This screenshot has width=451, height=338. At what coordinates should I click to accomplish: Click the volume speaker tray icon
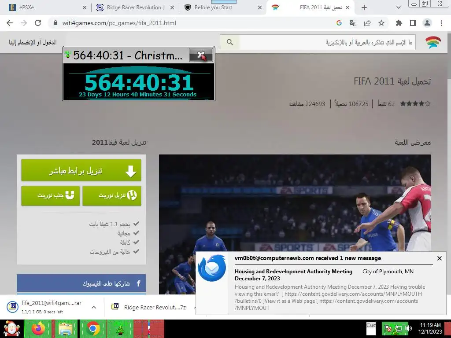click(x=408, y=328)
